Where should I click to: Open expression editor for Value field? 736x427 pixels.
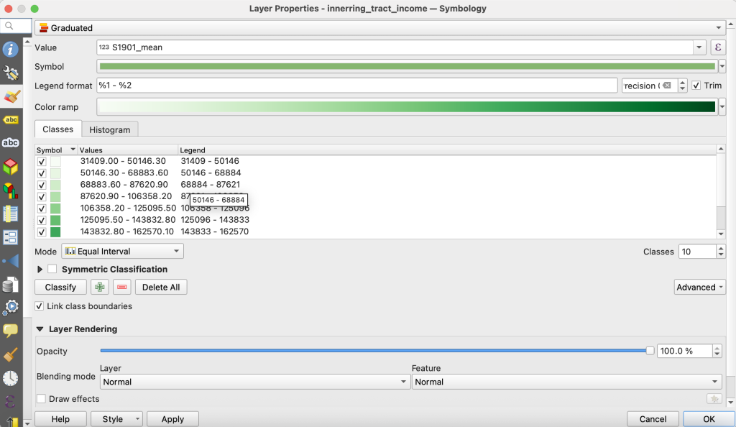click(x=717, y=47)
